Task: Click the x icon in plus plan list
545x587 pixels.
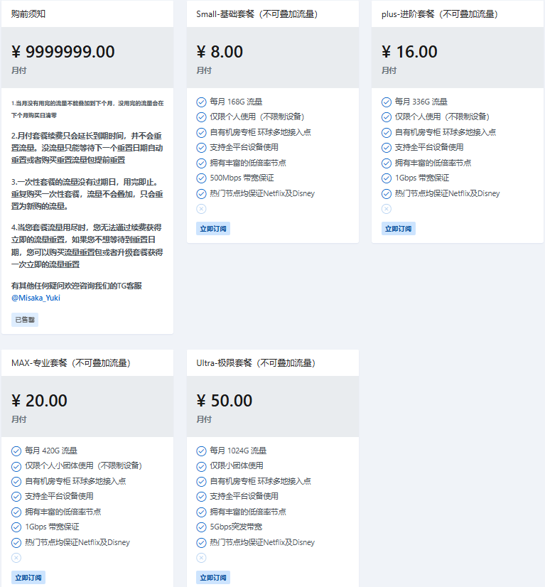Action: [x=387, y=208]
